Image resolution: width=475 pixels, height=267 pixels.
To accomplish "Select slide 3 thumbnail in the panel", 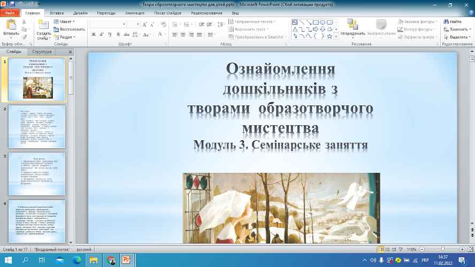I will tap(37, 174).
